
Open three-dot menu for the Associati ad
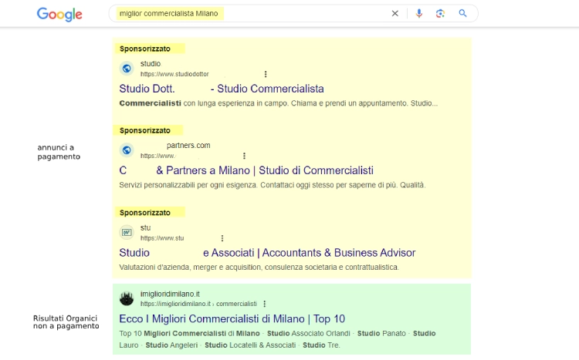coord(222,238)
